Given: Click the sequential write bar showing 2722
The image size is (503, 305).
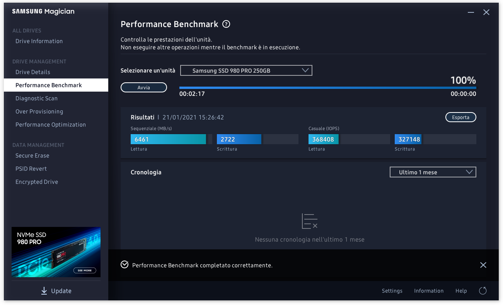Looking at the screenshot, I should pyautogui.click(x=257, y=139).
